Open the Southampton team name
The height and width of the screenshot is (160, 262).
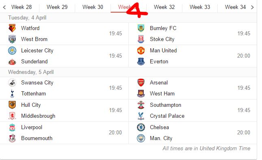coord(165,105)
